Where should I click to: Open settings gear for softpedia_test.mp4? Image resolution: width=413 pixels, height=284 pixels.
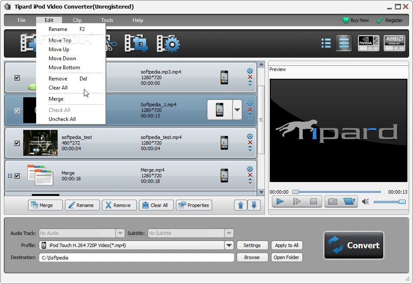tap(250, 136)
